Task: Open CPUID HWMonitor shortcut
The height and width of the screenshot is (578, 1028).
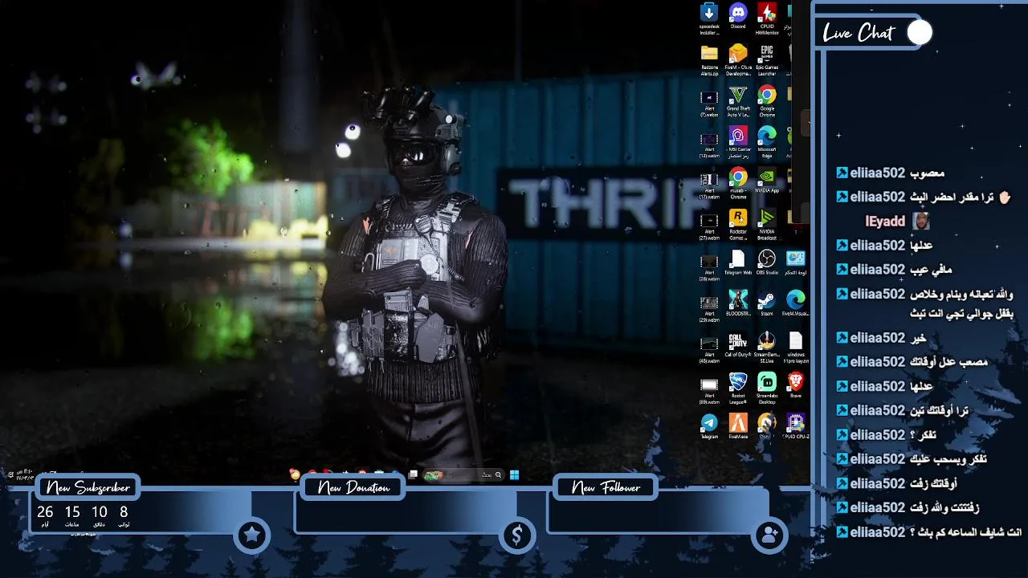Action: pos(767,19)
